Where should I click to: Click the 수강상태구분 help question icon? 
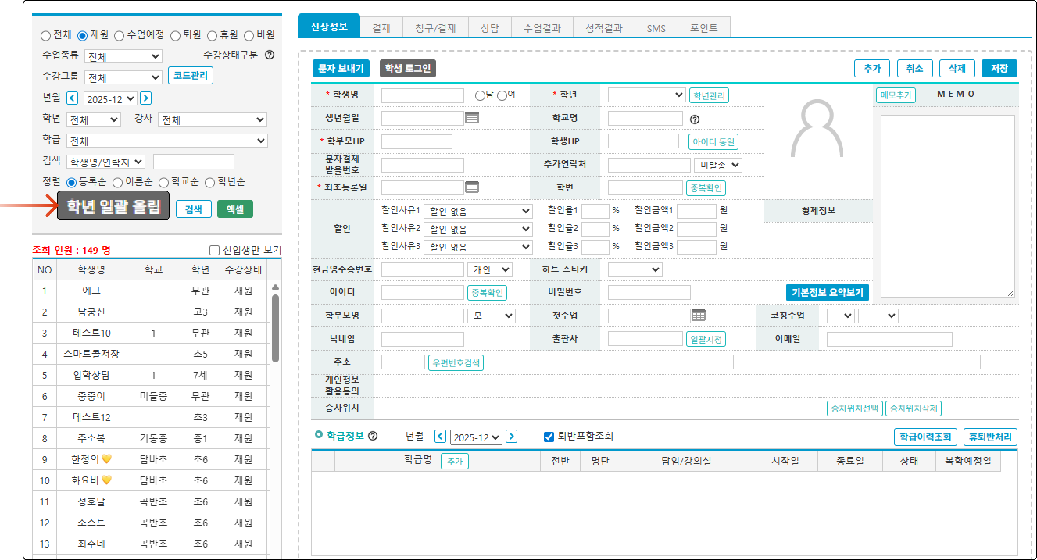(270, 55)
